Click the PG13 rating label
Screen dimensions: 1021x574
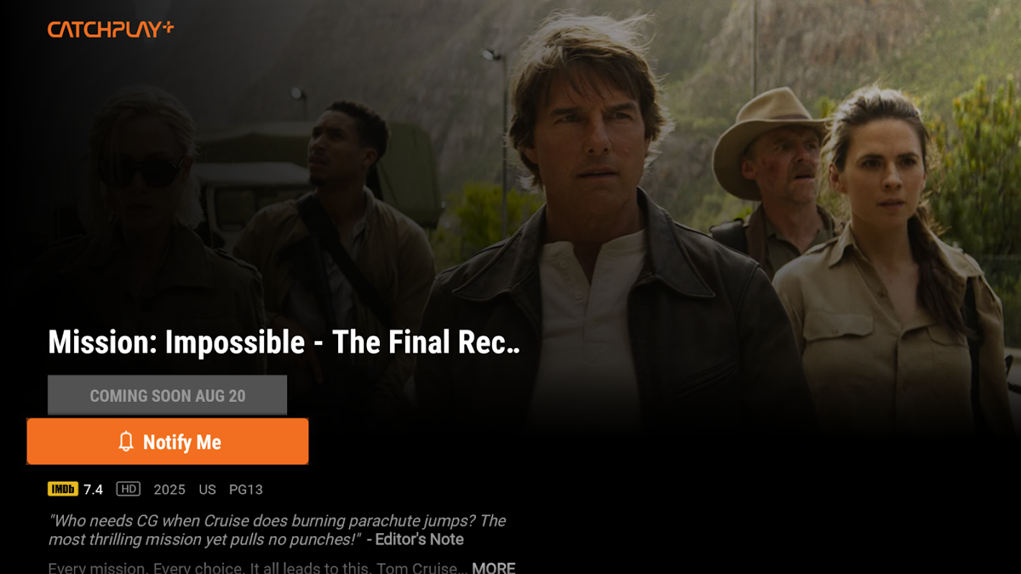pyautogui.click(x=246, y=489)
